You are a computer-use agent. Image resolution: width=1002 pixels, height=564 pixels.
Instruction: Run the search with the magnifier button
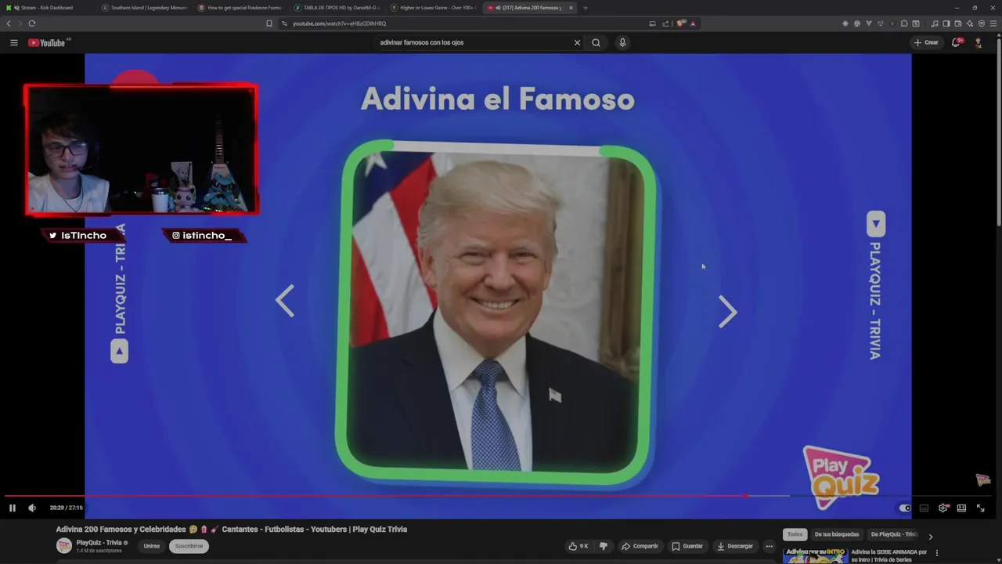point(596,42)
